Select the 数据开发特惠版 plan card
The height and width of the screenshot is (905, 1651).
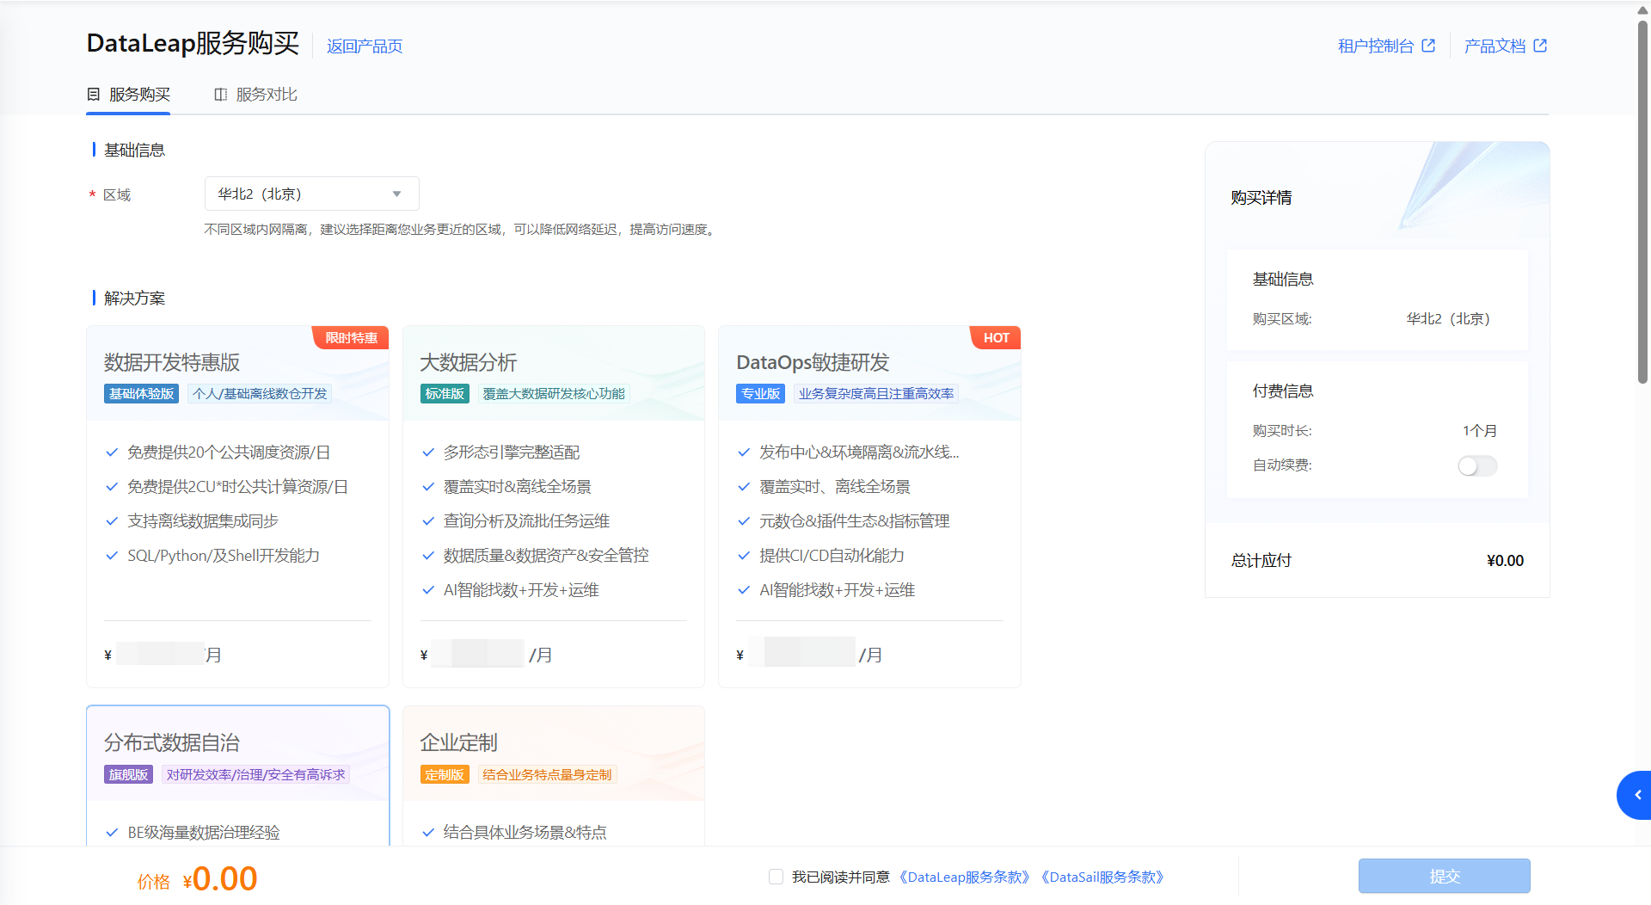coord(237,507)
